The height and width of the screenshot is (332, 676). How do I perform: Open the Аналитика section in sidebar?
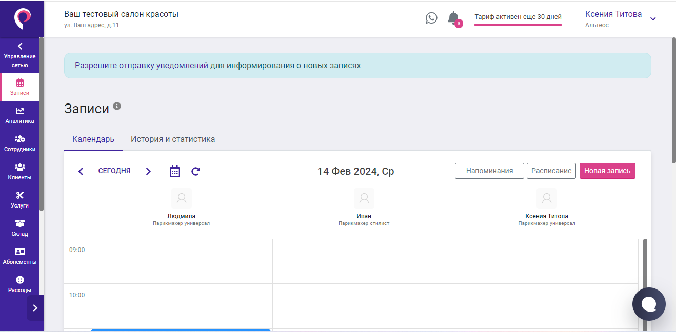point(20,115)
